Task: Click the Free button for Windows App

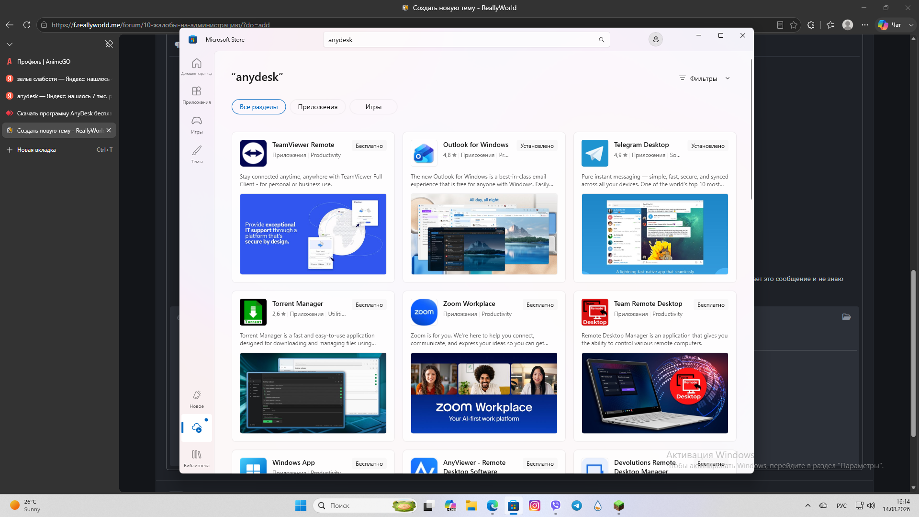Action: 369,464
